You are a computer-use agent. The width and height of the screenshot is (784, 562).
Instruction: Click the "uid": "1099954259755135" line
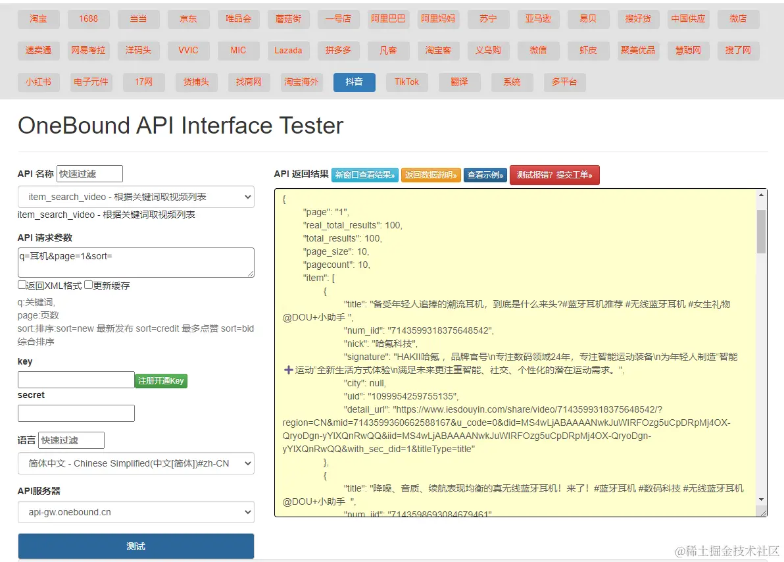coord(401,396)
